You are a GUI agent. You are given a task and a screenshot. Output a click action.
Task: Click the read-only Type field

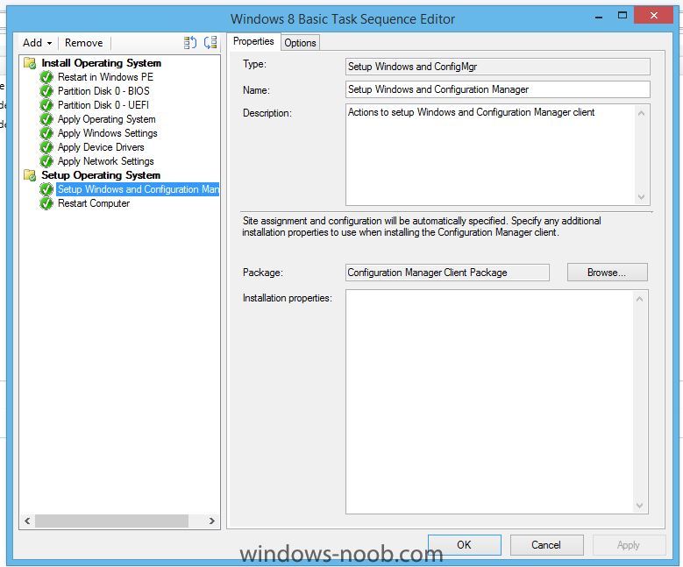(497, 67)
